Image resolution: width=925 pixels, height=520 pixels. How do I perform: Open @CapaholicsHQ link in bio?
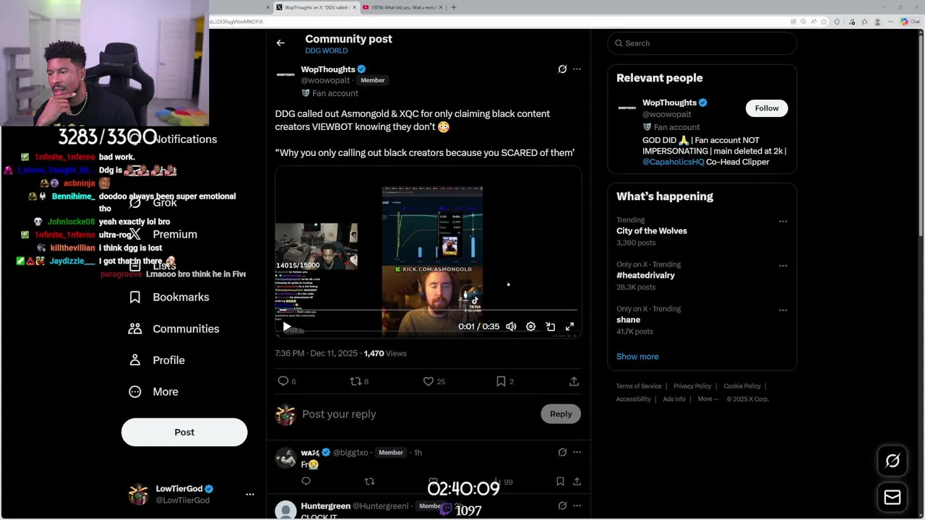(673, 162)
